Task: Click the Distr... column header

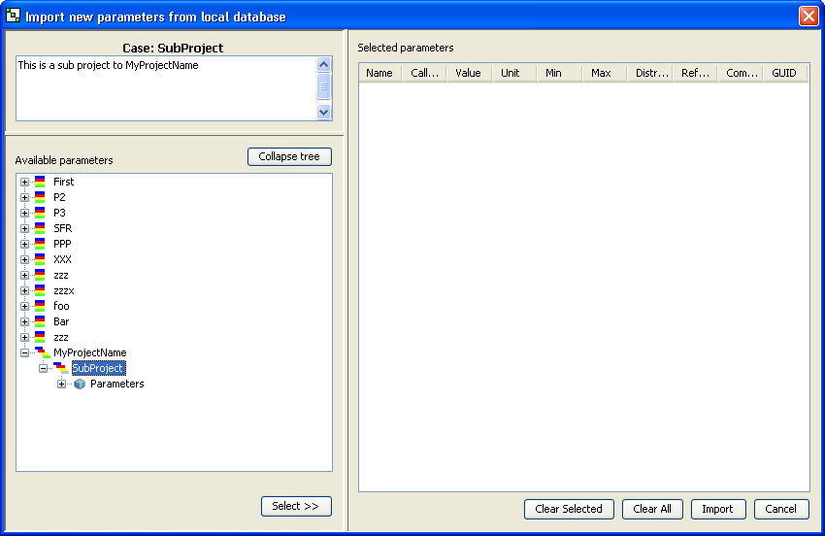Action: pos(649,73)
